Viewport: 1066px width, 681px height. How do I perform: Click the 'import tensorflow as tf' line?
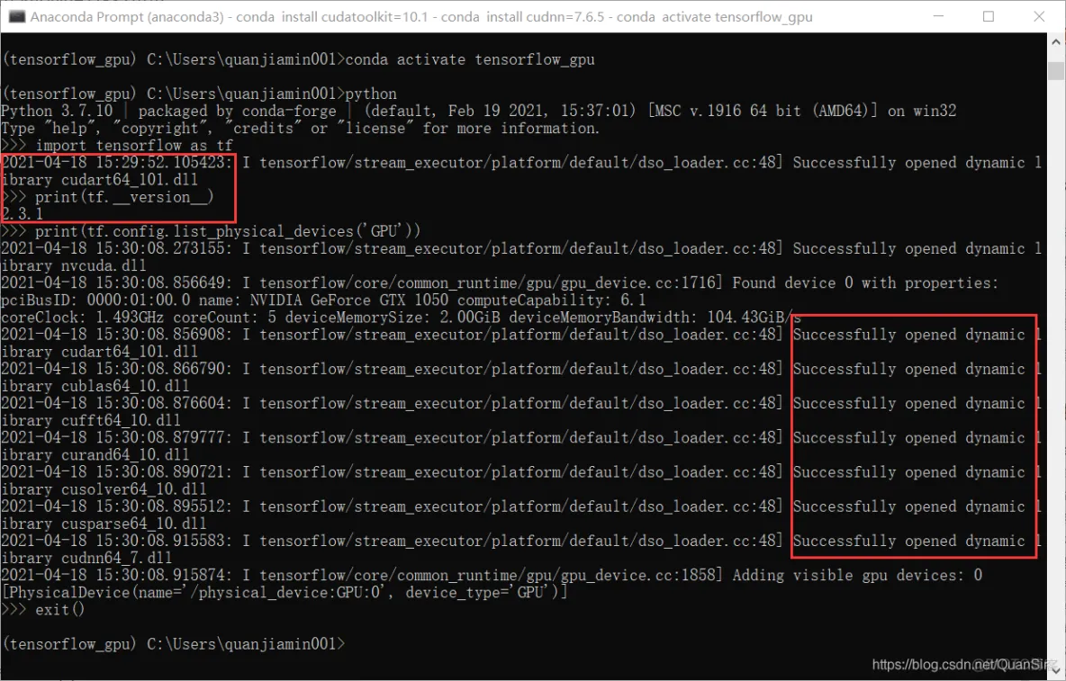pyautogui.click(x=117, y=146)
